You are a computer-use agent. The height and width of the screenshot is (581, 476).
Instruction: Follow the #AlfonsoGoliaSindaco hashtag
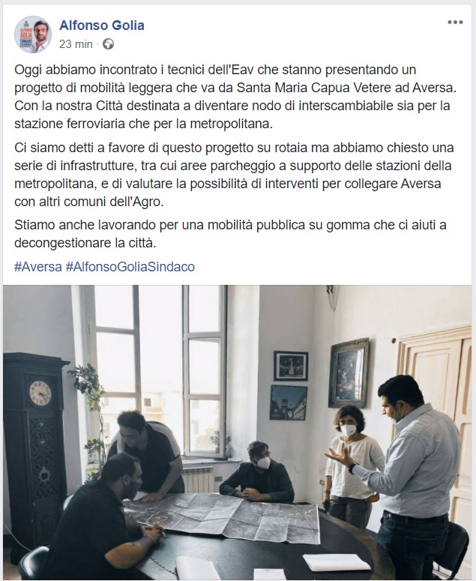(130, 267)
